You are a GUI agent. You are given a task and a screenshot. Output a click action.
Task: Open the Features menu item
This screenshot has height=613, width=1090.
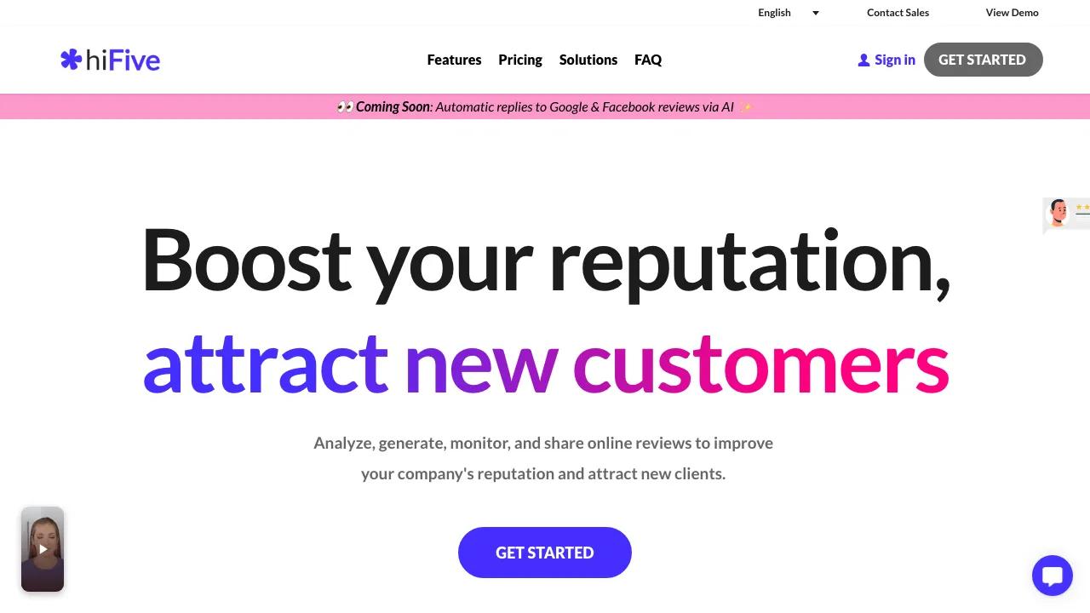[454, 60]
